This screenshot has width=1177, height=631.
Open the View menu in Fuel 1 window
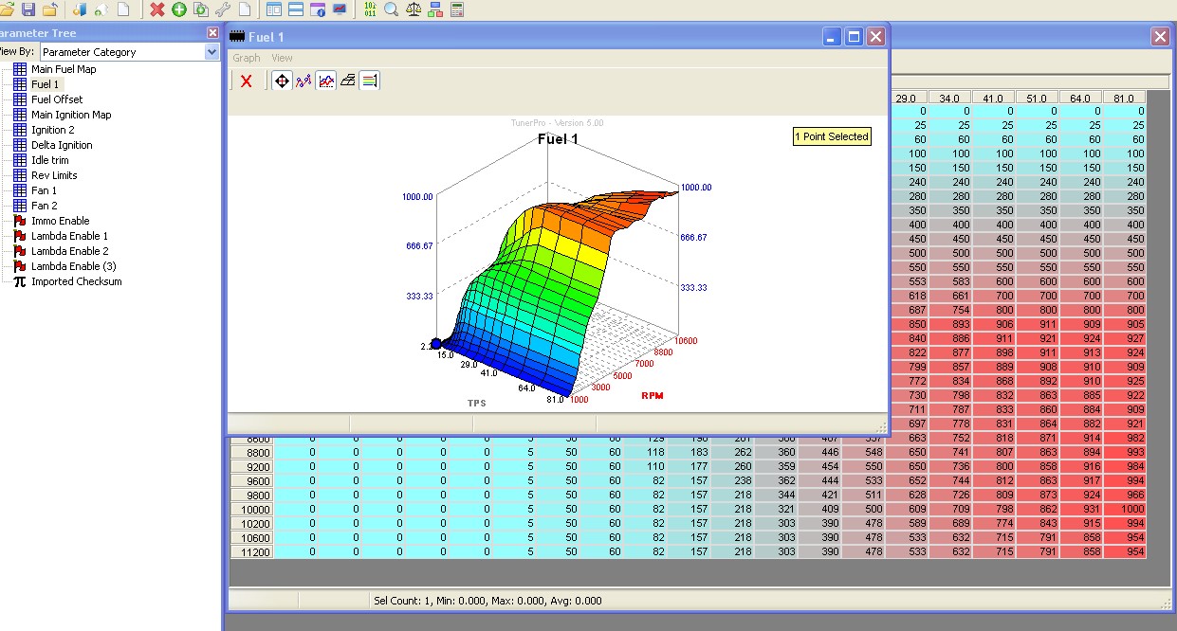pos(282,58)
